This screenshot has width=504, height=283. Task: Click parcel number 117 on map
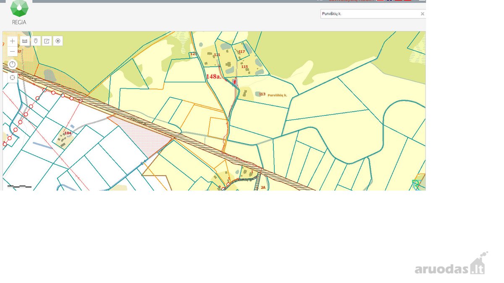coord(241,52)
